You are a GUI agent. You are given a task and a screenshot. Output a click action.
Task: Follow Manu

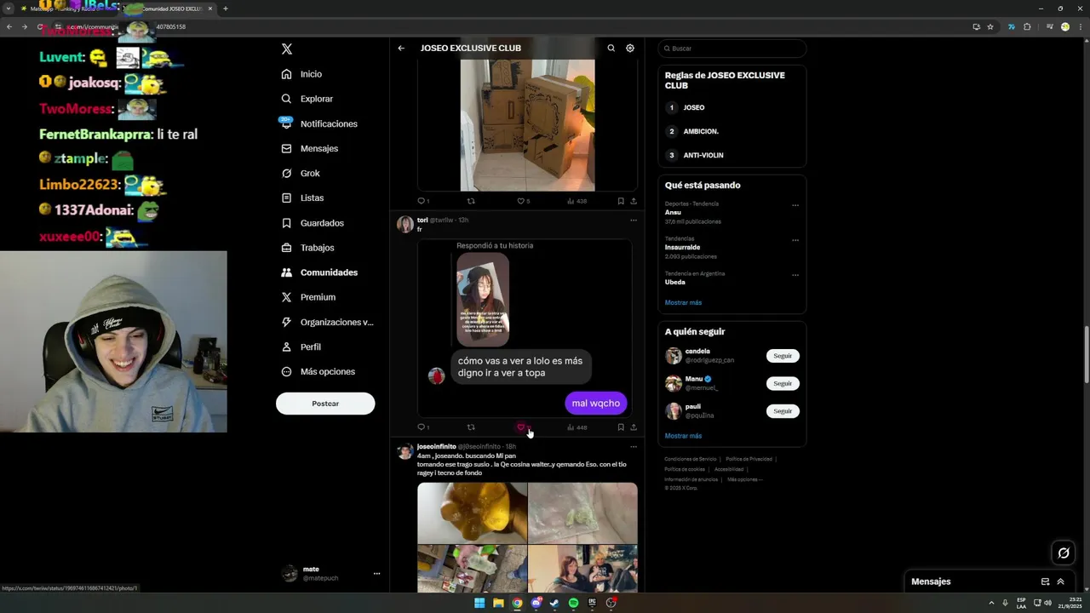783,383
